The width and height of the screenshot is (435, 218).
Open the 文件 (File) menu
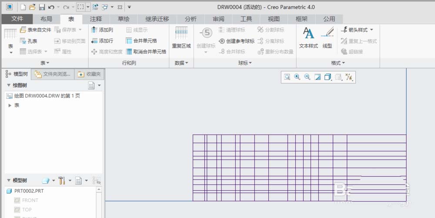[17, 19]
